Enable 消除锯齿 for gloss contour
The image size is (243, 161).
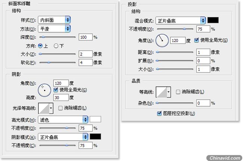click(61, 108)
